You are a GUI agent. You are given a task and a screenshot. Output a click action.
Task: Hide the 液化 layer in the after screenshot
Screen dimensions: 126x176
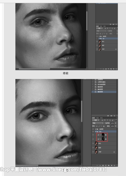(x=93, y=143)
